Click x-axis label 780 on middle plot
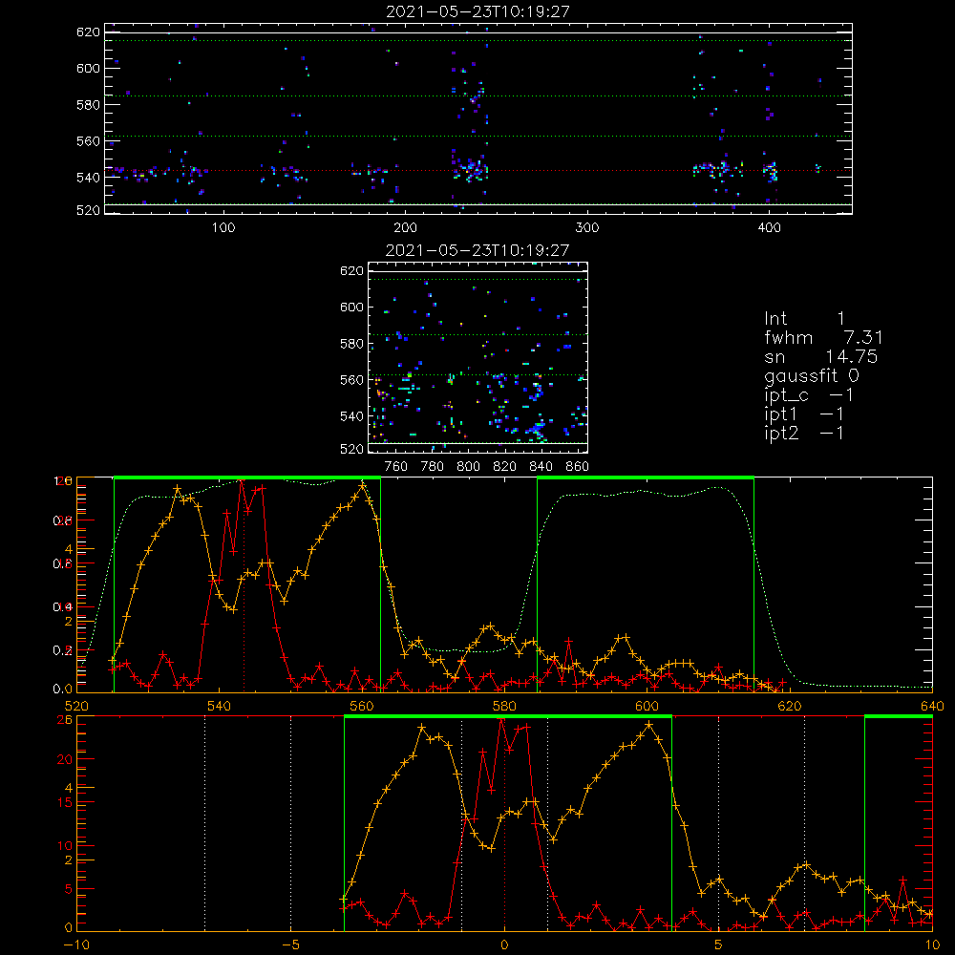The height and width of the screenshot is (955, 955). pos(433,467)
